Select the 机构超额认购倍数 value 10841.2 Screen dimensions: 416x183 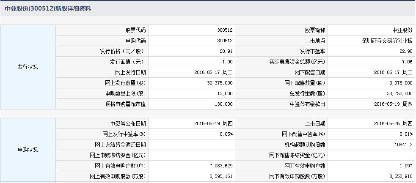point(403,145)
